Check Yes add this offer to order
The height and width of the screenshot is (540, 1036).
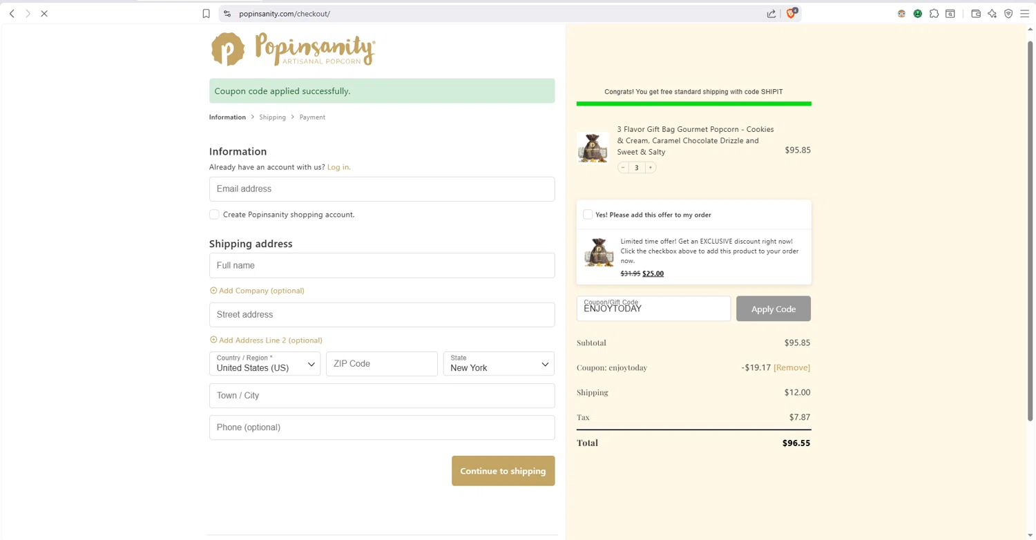(588, 215)
